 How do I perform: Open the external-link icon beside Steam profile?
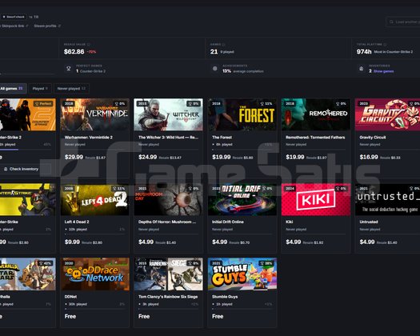tap(59, 26)
